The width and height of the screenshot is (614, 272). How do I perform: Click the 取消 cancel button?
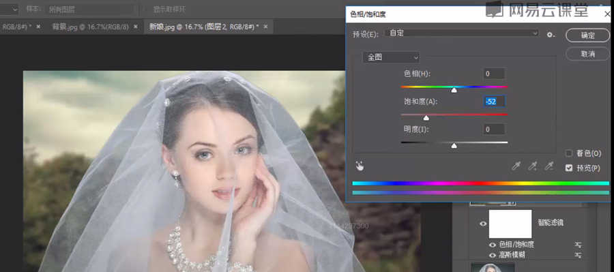pyautogui.click(x=588, y=54)
